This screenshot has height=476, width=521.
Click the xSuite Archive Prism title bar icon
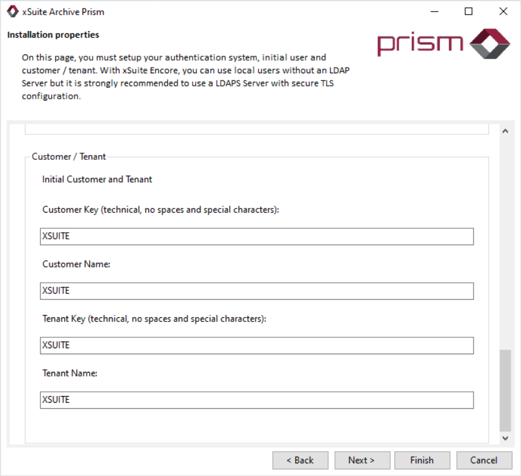tap(12, 12)
